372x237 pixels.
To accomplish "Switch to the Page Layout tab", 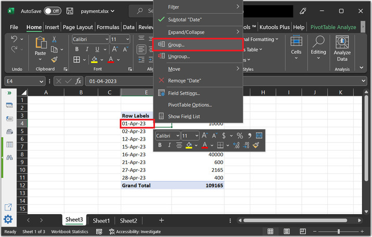I will click(x=78, y=27).
